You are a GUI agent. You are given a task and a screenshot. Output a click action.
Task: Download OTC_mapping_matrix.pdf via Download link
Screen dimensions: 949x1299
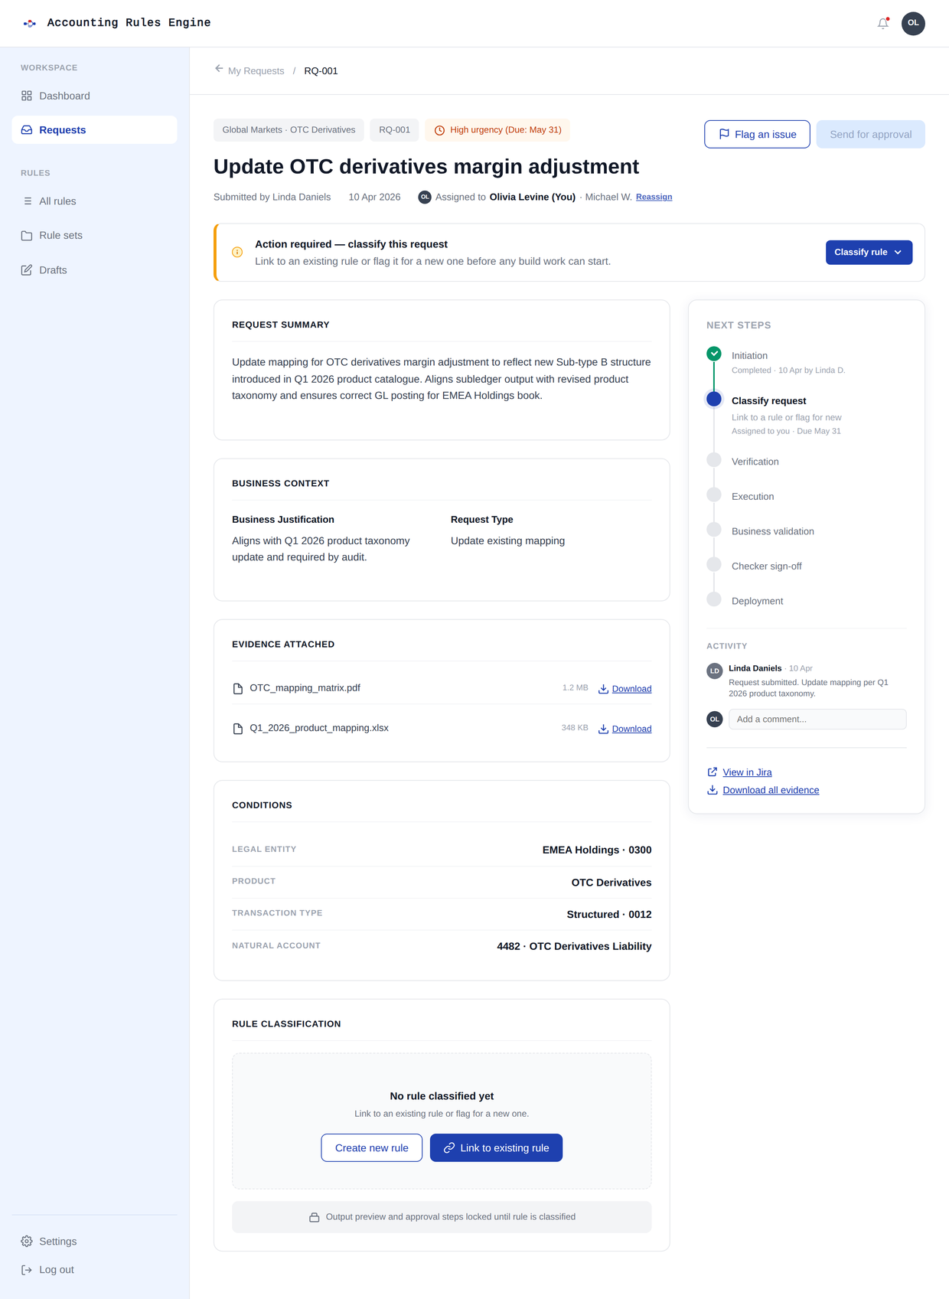pyautogui.click(x=631, y=689)
